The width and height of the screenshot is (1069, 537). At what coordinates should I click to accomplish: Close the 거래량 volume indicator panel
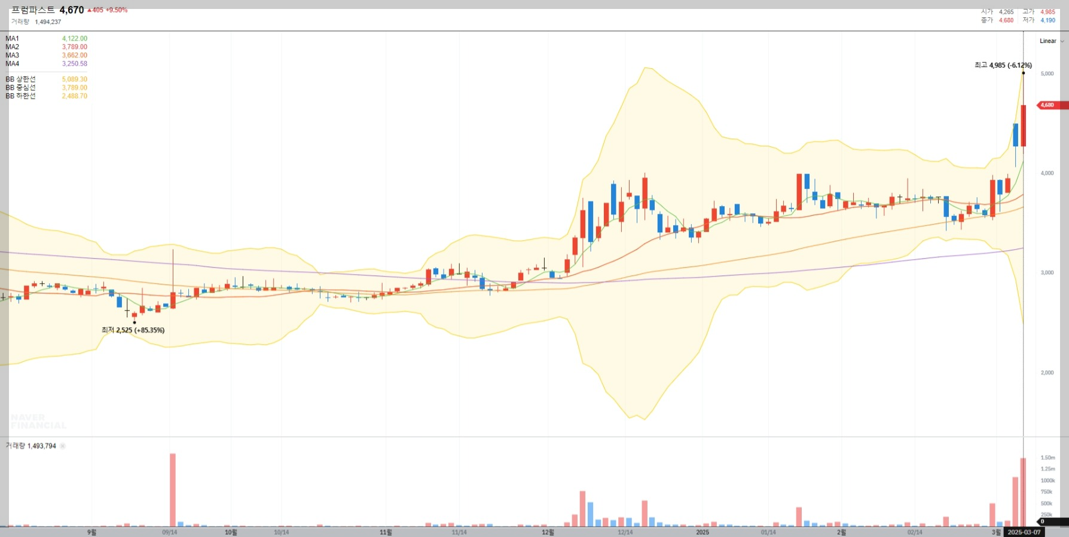pyautogui.click(x=63, y=446)
